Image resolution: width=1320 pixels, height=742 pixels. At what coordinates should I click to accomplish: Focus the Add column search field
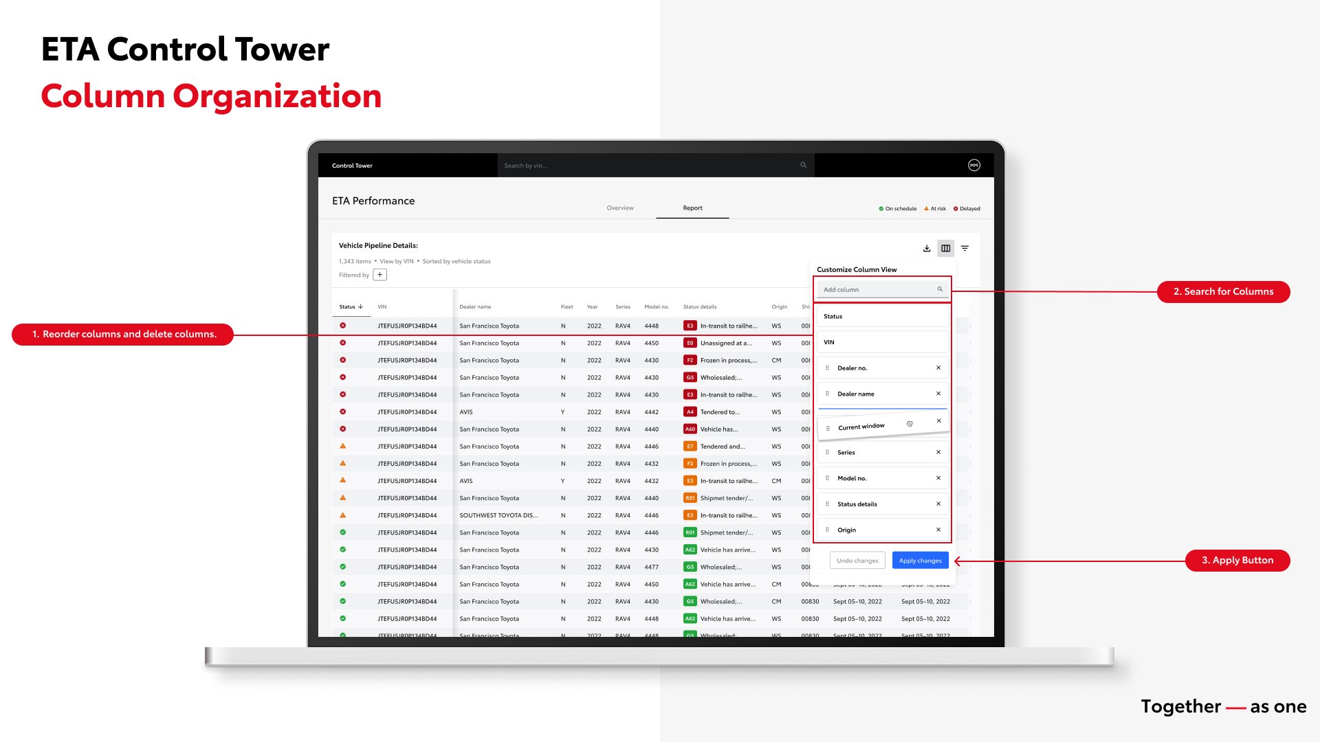(x=883, y=289)
